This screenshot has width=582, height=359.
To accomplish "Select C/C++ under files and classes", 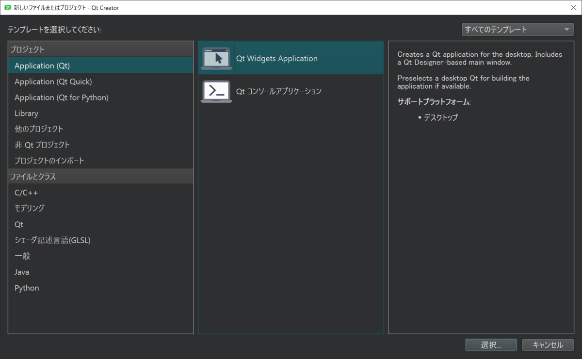I will (x=101, y=193).
